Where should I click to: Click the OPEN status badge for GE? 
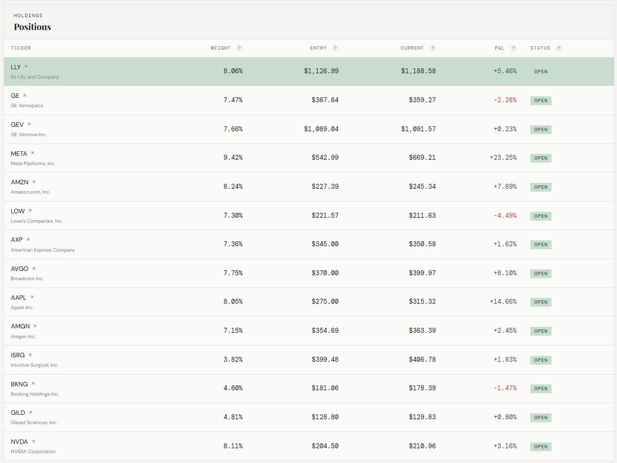point(541,101)
